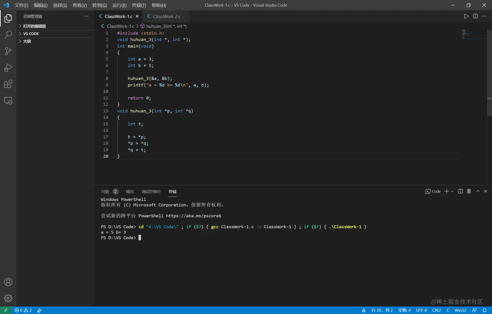Click line number 9 in the gutter

tap(107, 85)
